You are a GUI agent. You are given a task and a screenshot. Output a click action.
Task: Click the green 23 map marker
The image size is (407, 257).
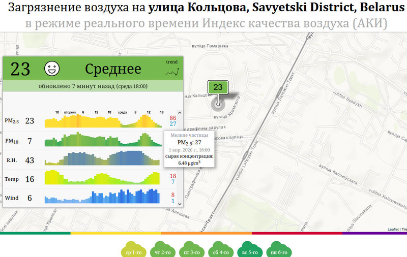click(x=218, y=88)
